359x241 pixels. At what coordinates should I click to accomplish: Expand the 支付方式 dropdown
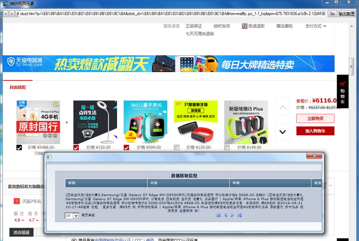pos(316,26)
